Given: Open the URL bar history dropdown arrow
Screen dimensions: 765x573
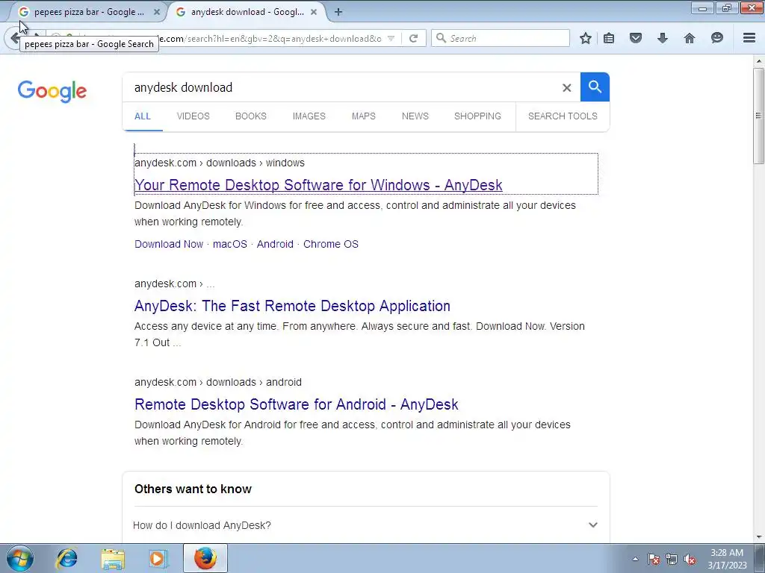Looking at the screenshot, I should pyautogui.click(x=391, y=39).
